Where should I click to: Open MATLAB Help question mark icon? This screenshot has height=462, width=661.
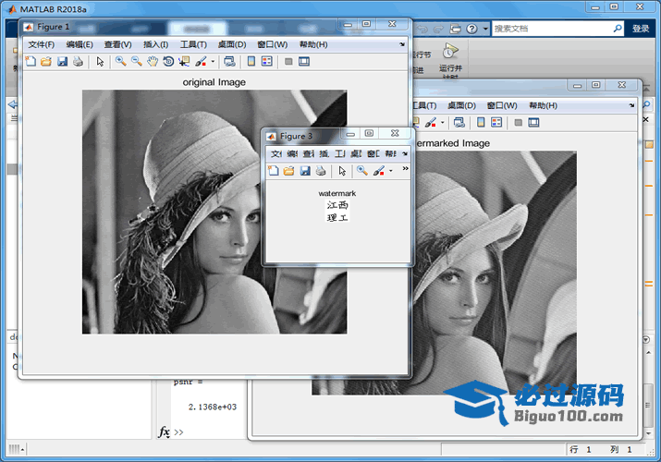click(x=471, y=29)
